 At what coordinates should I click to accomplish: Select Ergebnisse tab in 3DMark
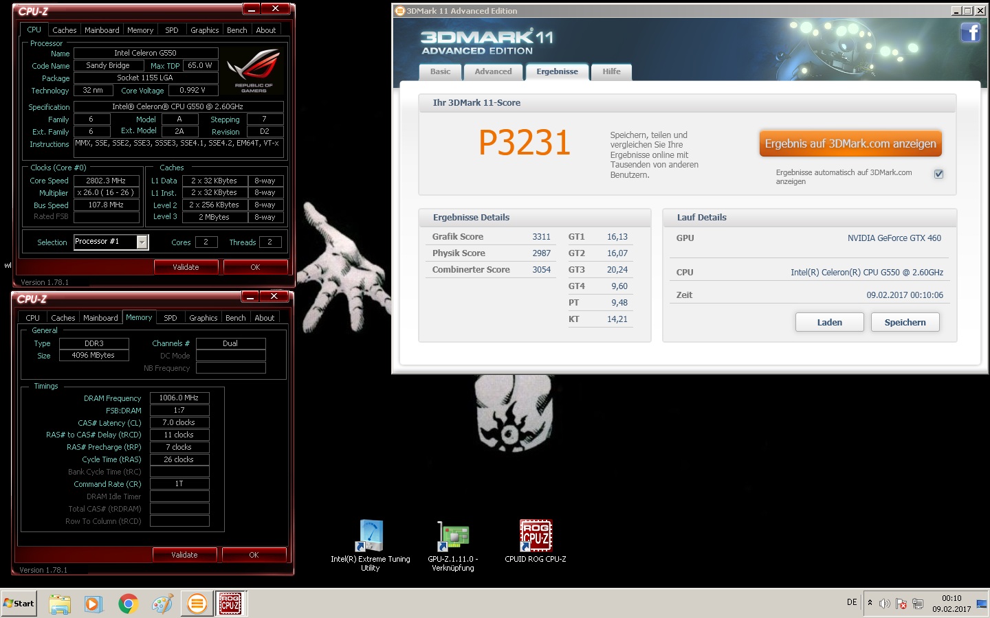click(x=557, y=72)
